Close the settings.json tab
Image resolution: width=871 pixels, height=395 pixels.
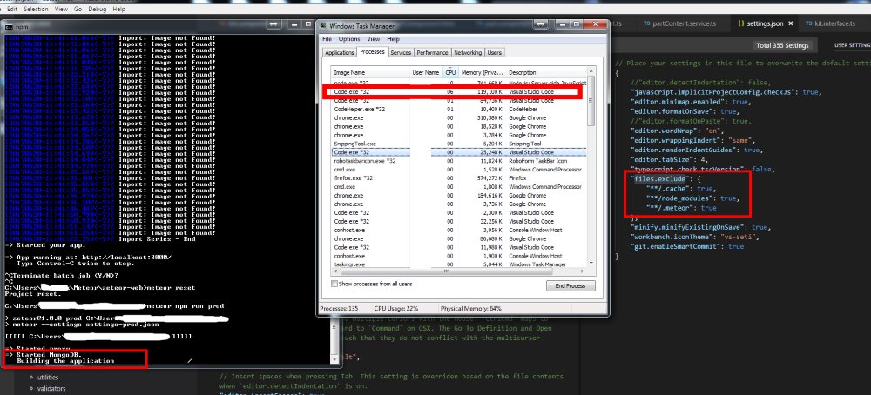click(791, 23)
